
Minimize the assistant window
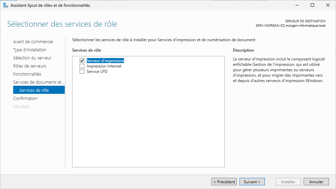(297, 5)
